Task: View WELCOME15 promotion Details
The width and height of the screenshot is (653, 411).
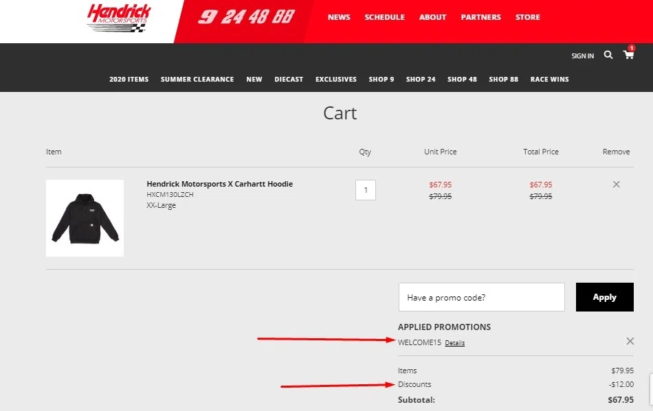Action: coord(455,343)
